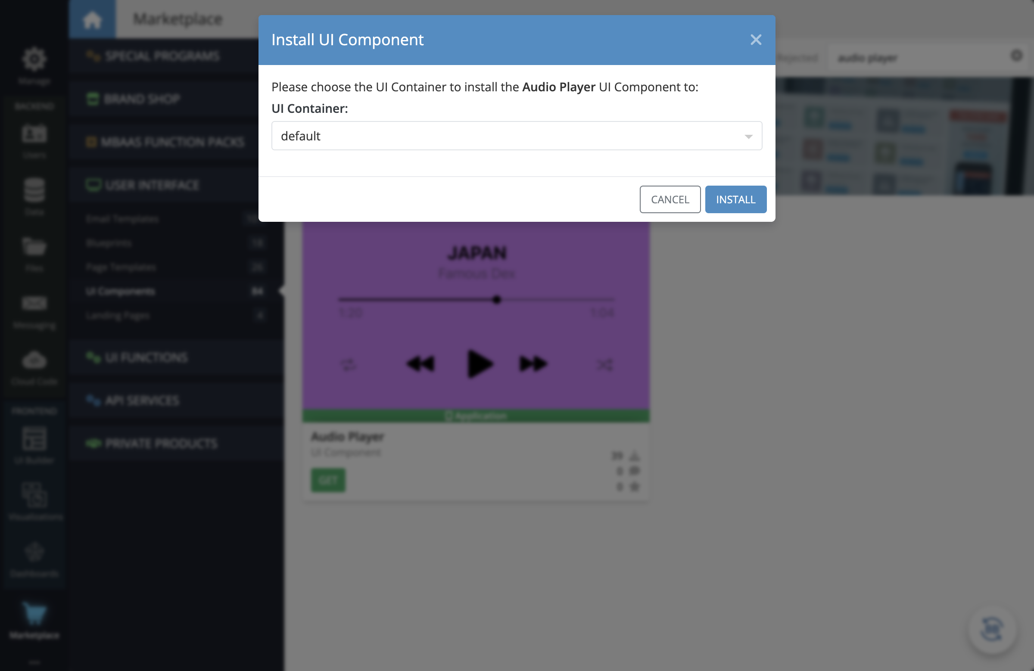This screenshot has width=1034, height=671.
Task: Click Cancel to dismiss the dialog
Action: [x=670, y=199]
